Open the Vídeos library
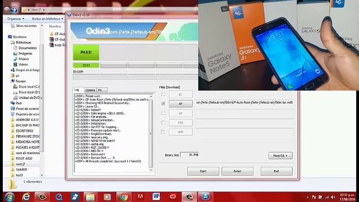The width and height of the screenshot is (359, 202). (21, 65)
